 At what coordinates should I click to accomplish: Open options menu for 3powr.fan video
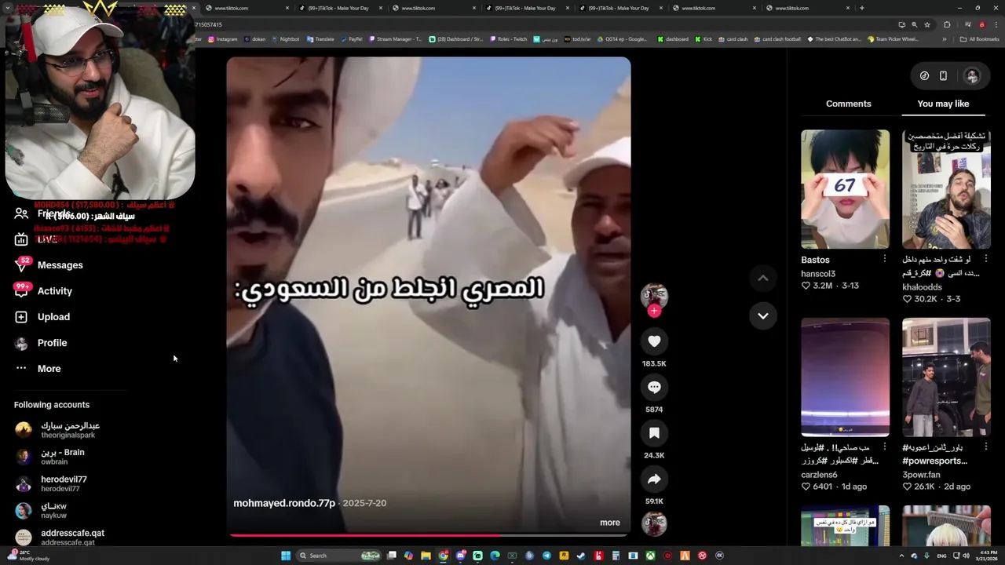click(x=986, y=447)
